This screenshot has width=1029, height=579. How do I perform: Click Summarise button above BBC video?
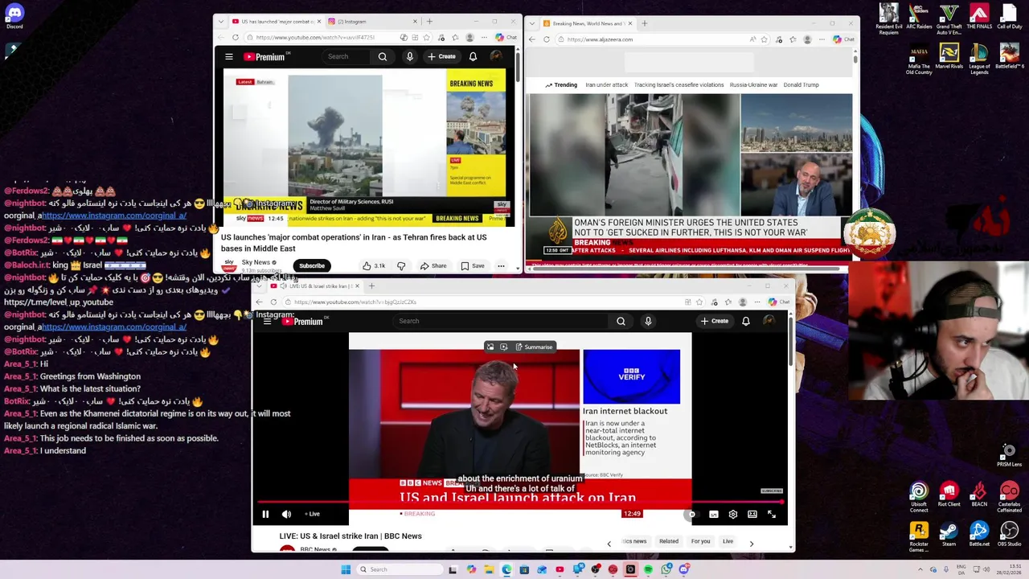pos(535,347)
